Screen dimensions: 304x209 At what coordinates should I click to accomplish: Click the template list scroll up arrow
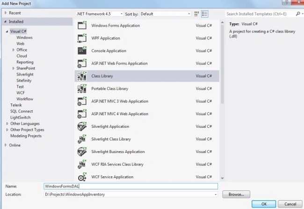pos(222,22)
